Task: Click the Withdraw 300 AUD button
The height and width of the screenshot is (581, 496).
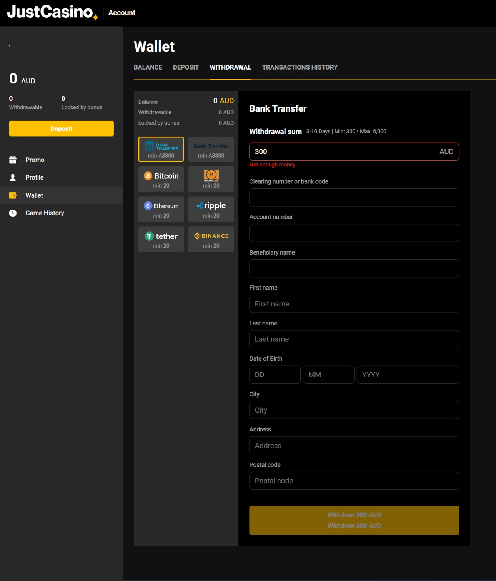Action: (354, 520)
